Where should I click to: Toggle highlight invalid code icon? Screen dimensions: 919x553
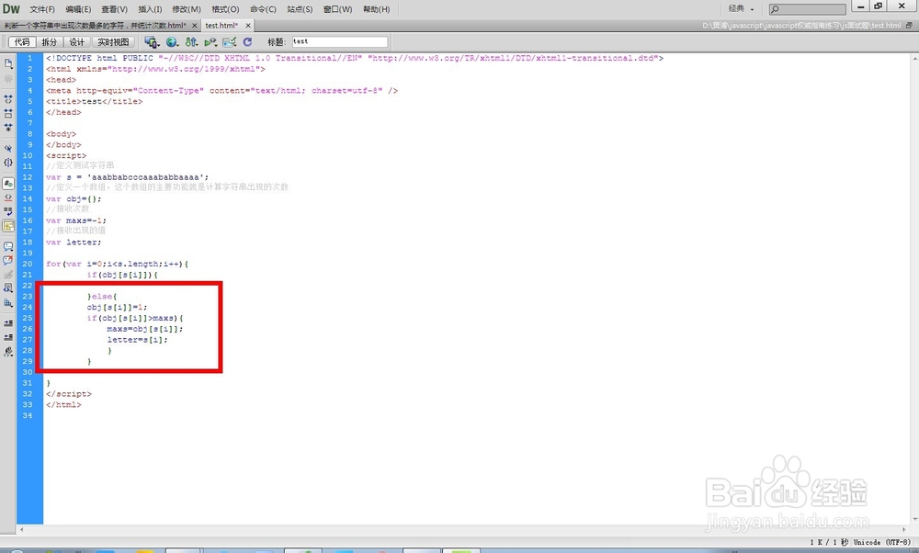(8, 197)
